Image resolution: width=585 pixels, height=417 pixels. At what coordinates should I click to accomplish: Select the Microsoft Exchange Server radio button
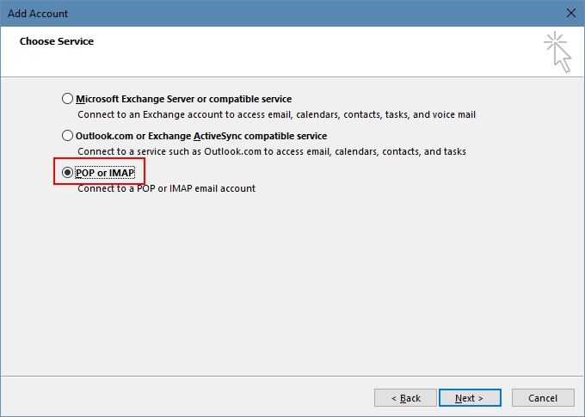pyautogui.click(x=68, y=99)
